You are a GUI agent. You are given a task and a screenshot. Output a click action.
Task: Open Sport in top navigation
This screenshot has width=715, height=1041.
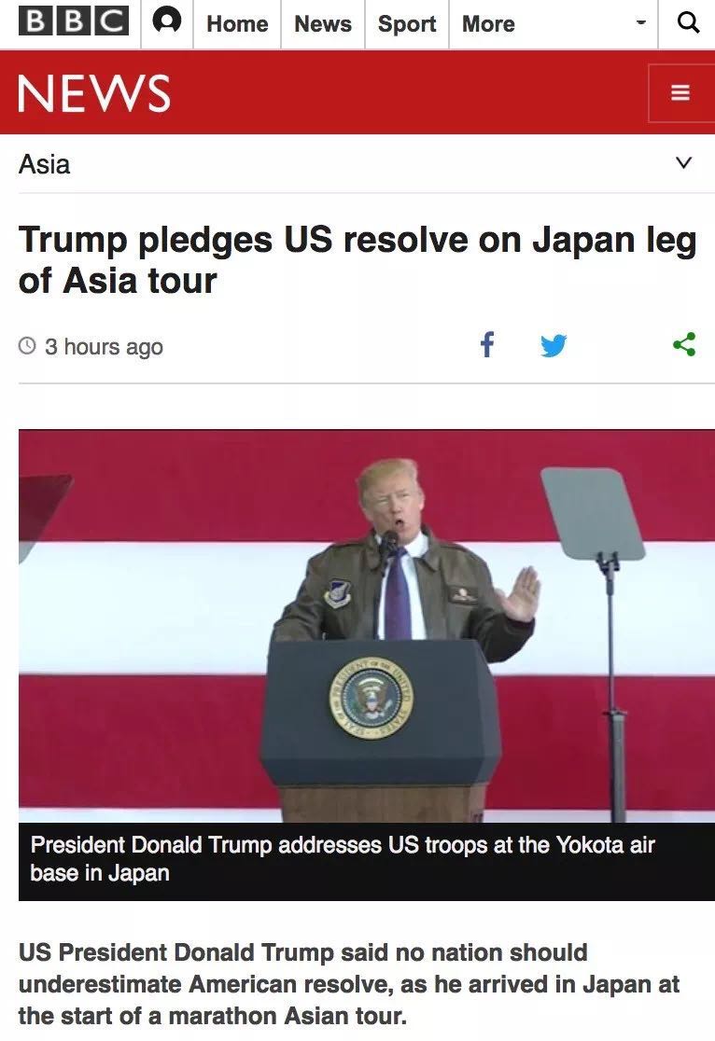point(407,24)
